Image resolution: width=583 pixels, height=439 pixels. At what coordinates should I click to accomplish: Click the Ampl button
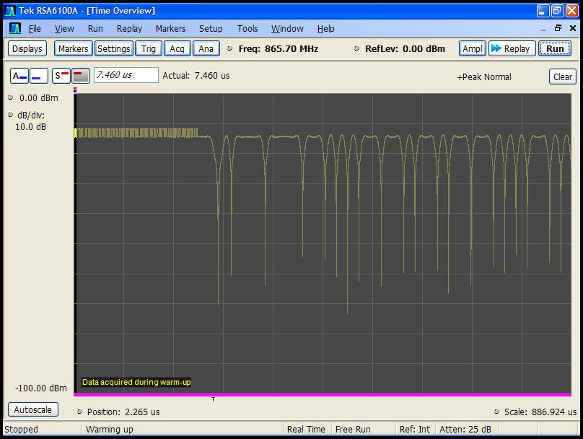point(472,48)
